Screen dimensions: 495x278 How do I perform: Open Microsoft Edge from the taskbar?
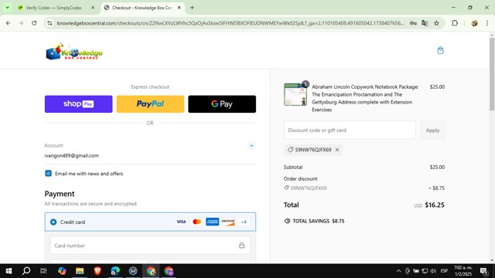click(x=115, y=271)
